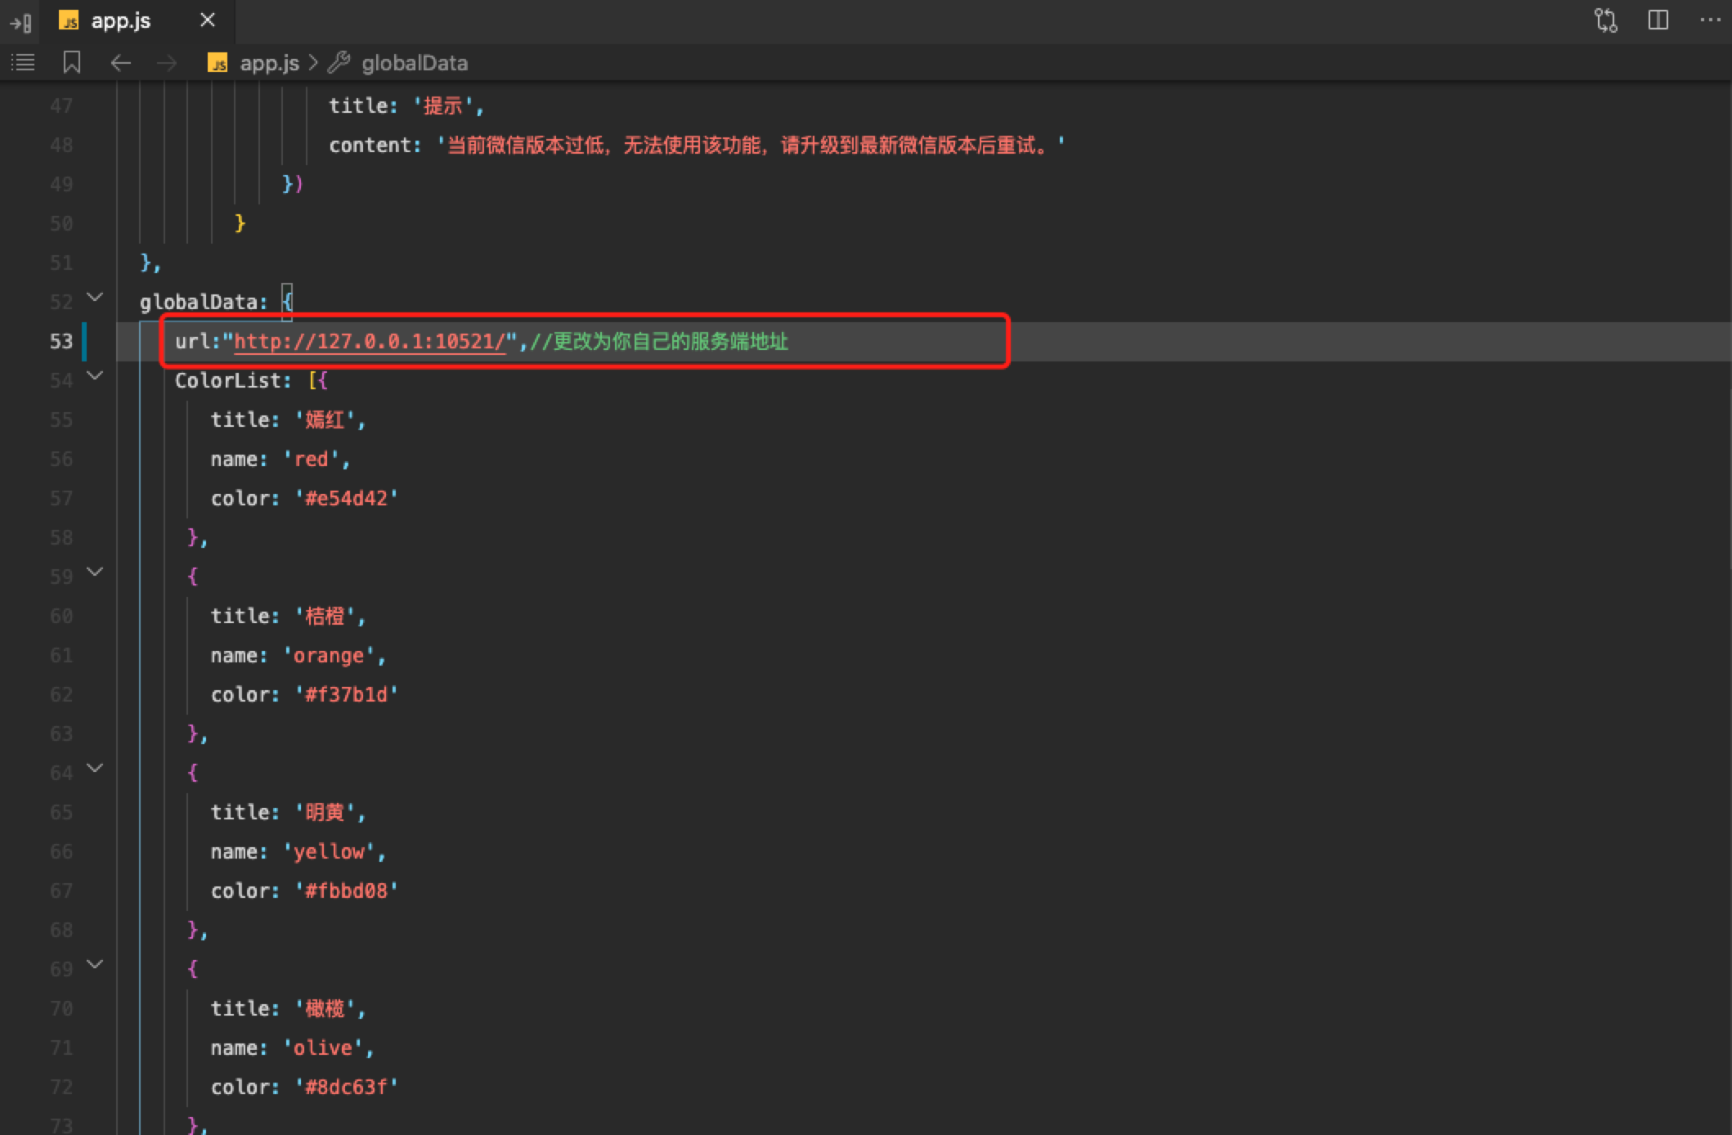
Task: Click globalData breadcrumb symbol
Action: (414, 63)
